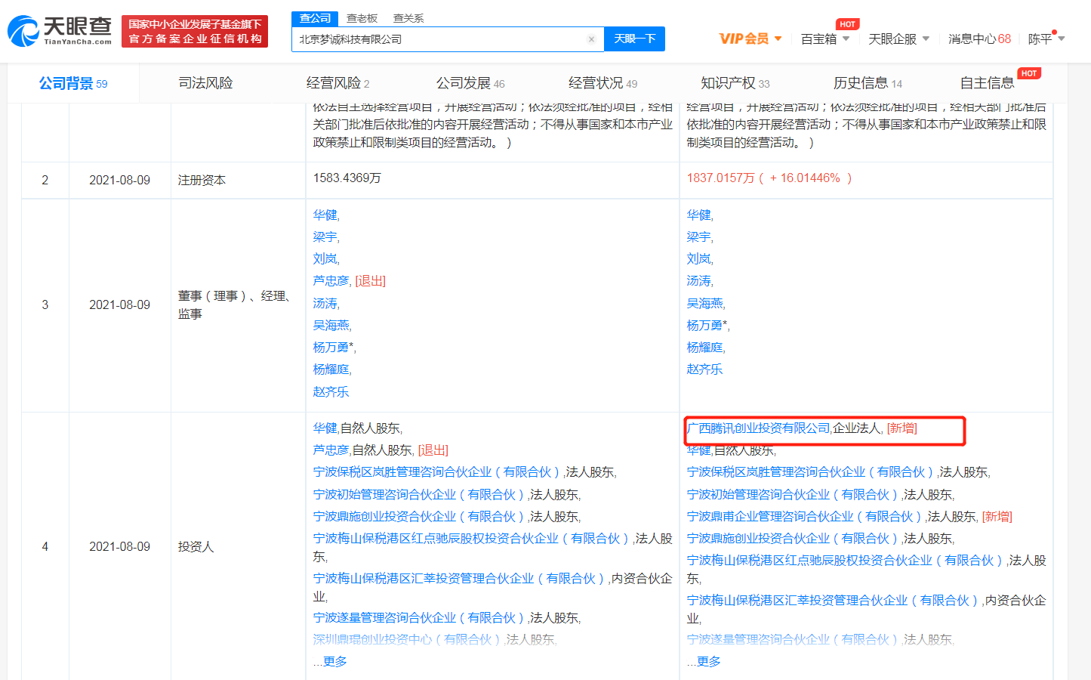The image size is (1091, 680).
Task: Expand 更多 in the before-change investors cell
Action: tap(334, 662)
